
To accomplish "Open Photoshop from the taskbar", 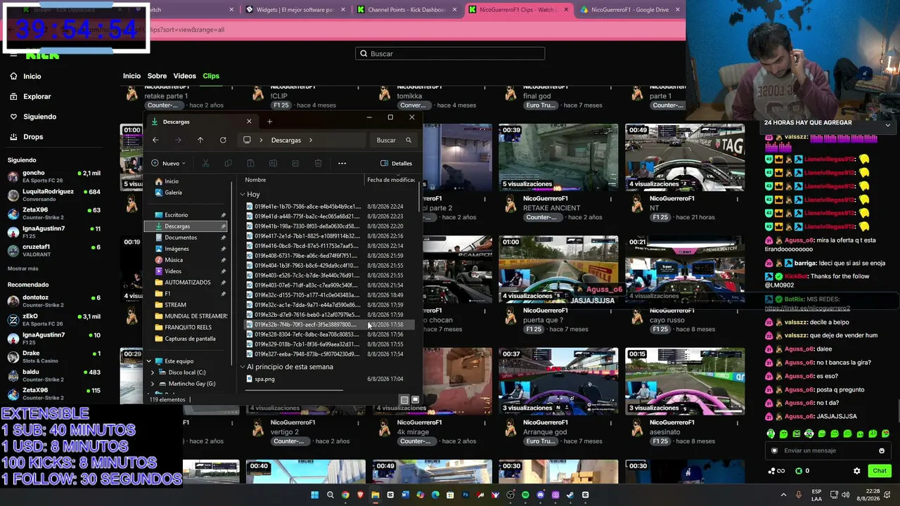I will click(465, 495).
